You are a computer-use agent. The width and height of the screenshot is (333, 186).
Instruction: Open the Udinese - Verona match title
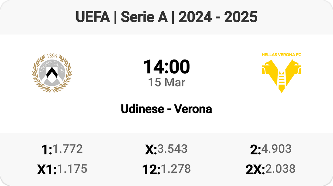click(x=166, y=109)
